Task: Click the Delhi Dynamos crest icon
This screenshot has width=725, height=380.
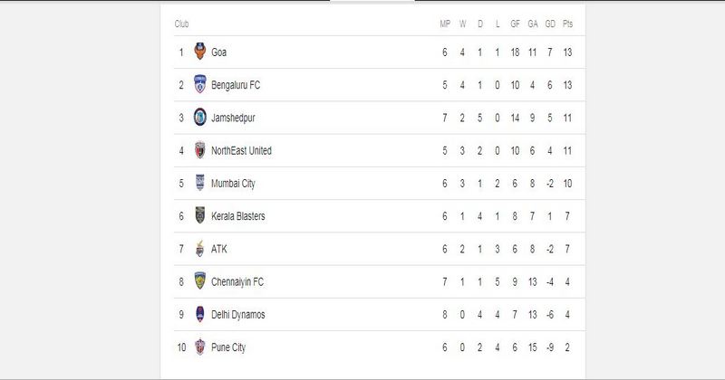Action: [x=199, y=314]
